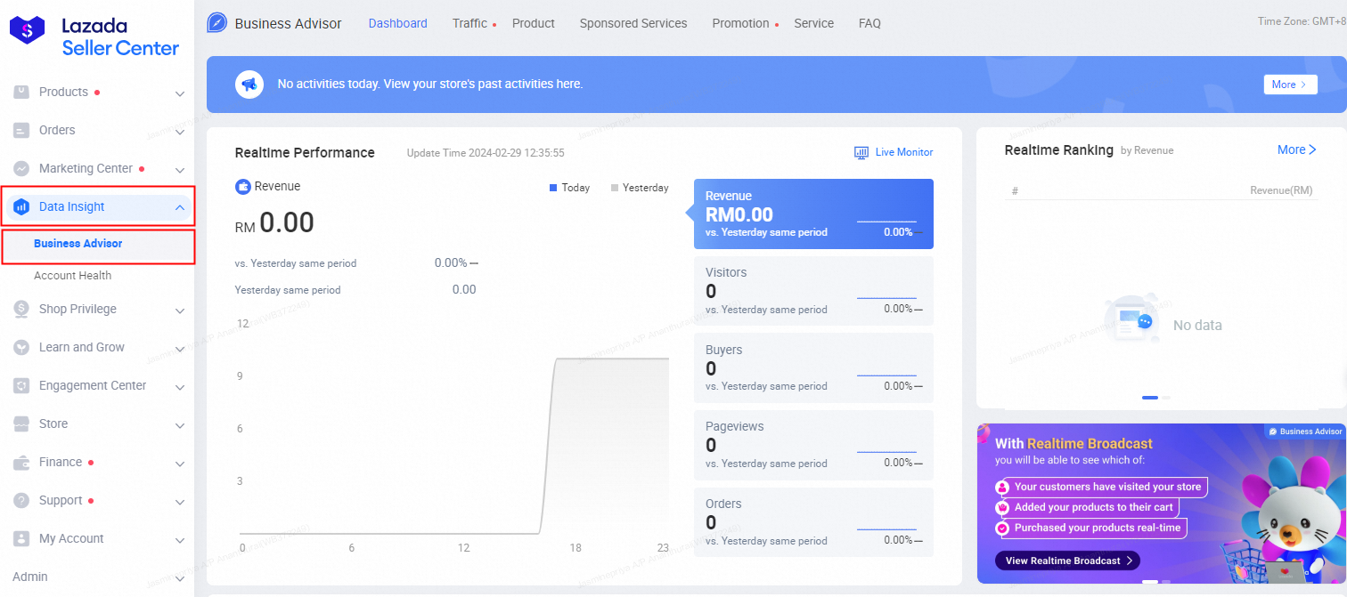The height and width of the screenshot is (597, 1347).
Task: Select the Visitors metric card
Action: (812, 290)
